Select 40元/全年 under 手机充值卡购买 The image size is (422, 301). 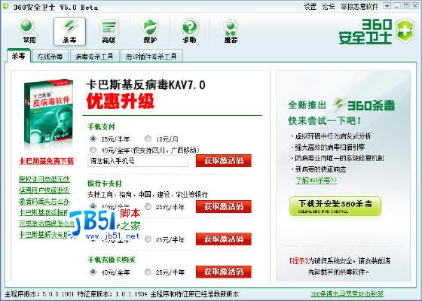tap(93, 272)
